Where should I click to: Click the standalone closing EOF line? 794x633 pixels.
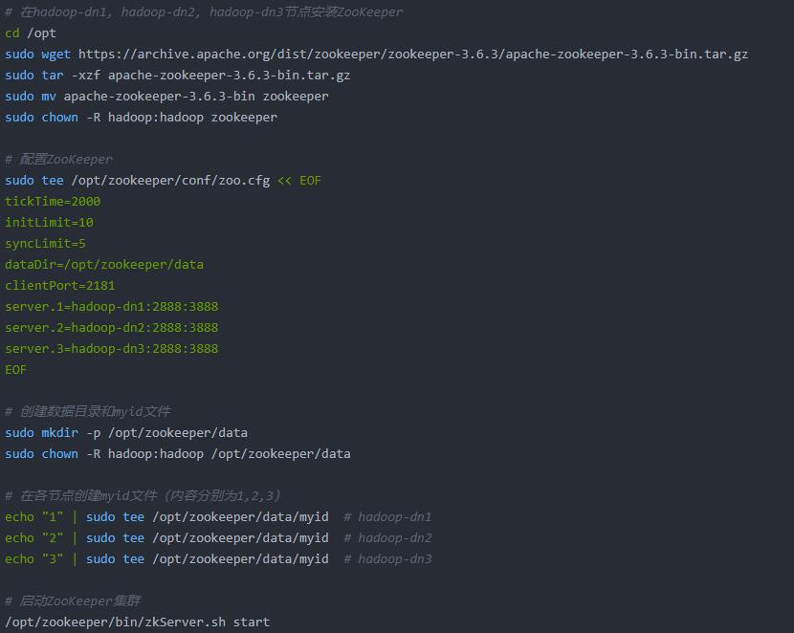[x=16, y=370]
